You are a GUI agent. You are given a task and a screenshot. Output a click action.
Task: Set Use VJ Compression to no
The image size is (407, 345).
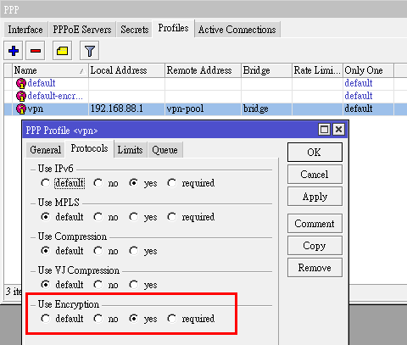pyautogui.click(x=98, y=285)
